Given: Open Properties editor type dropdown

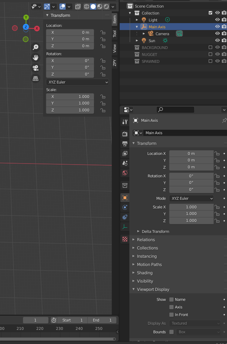Looking at the screenshot, I should [x=128, y=110].
